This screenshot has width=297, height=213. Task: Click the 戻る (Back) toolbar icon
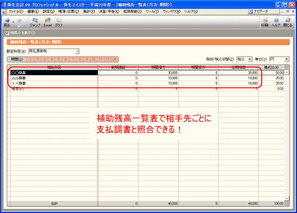[x=7, y=22]
